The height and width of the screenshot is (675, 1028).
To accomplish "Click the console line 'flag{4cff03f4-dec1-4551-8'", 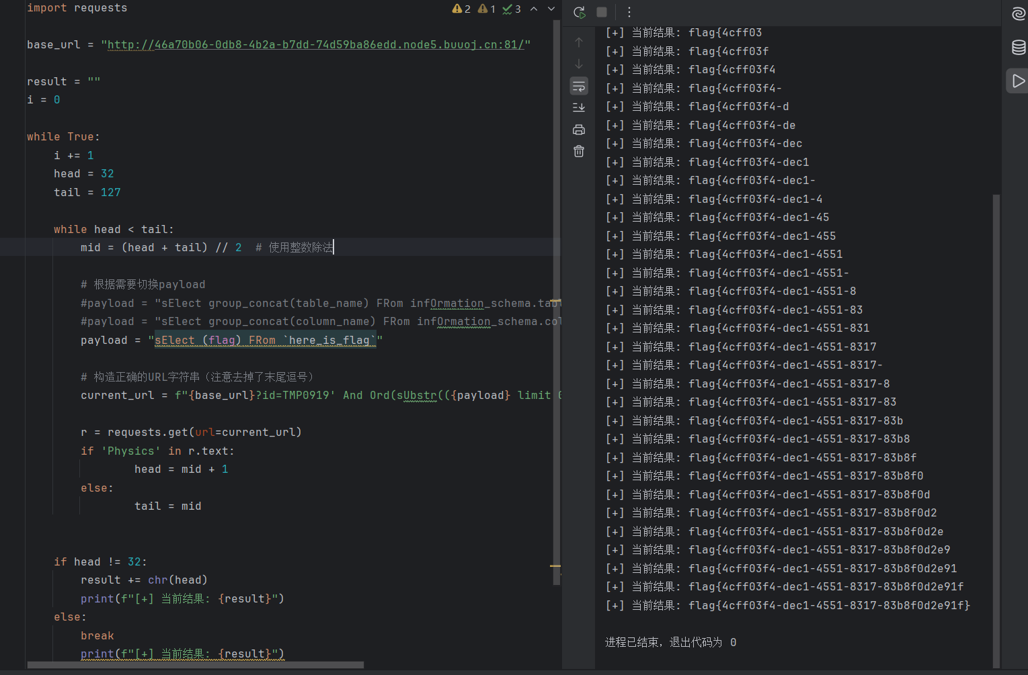I will (x=731, y=291).
